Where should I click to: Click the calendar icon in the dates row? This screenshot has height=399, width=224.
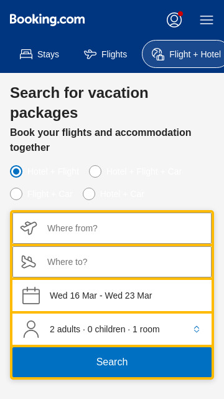[x=31, y=296]
